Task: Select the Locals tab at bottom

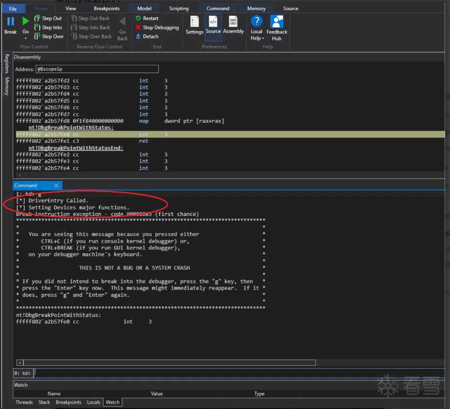Action: click(93, 402)
